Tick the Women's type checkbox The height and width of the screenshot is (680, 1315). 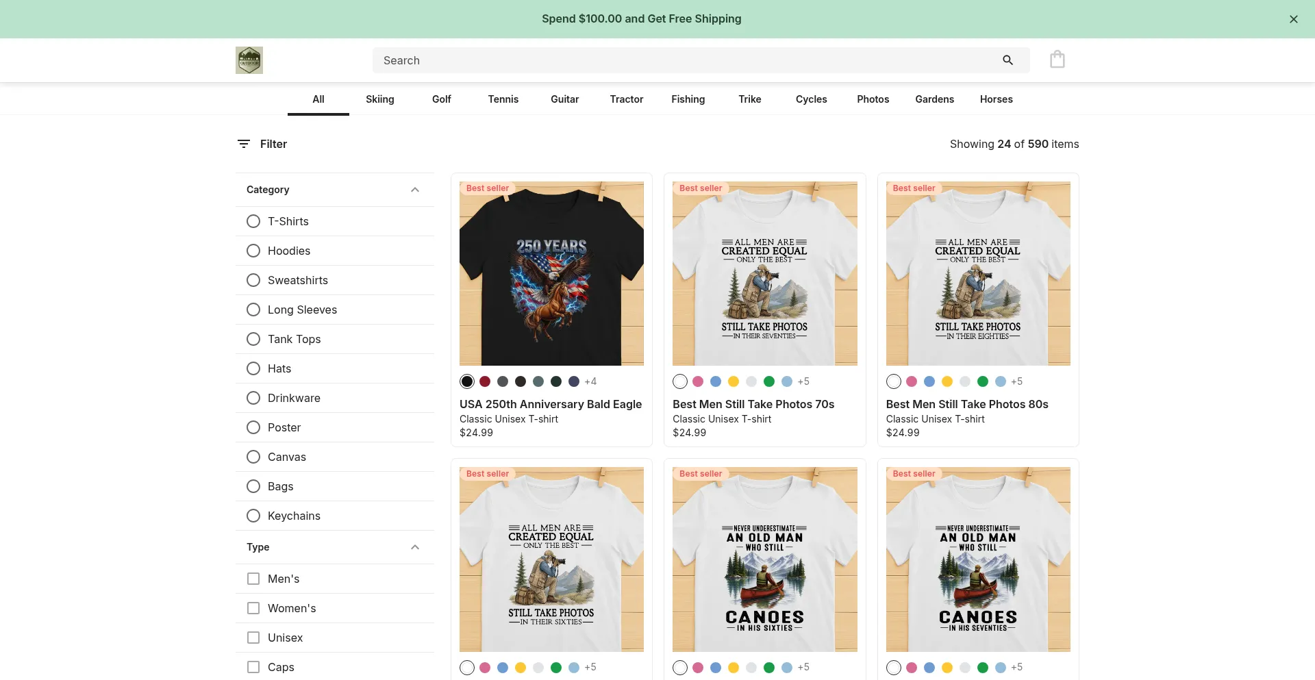click(x=253, y=608)
